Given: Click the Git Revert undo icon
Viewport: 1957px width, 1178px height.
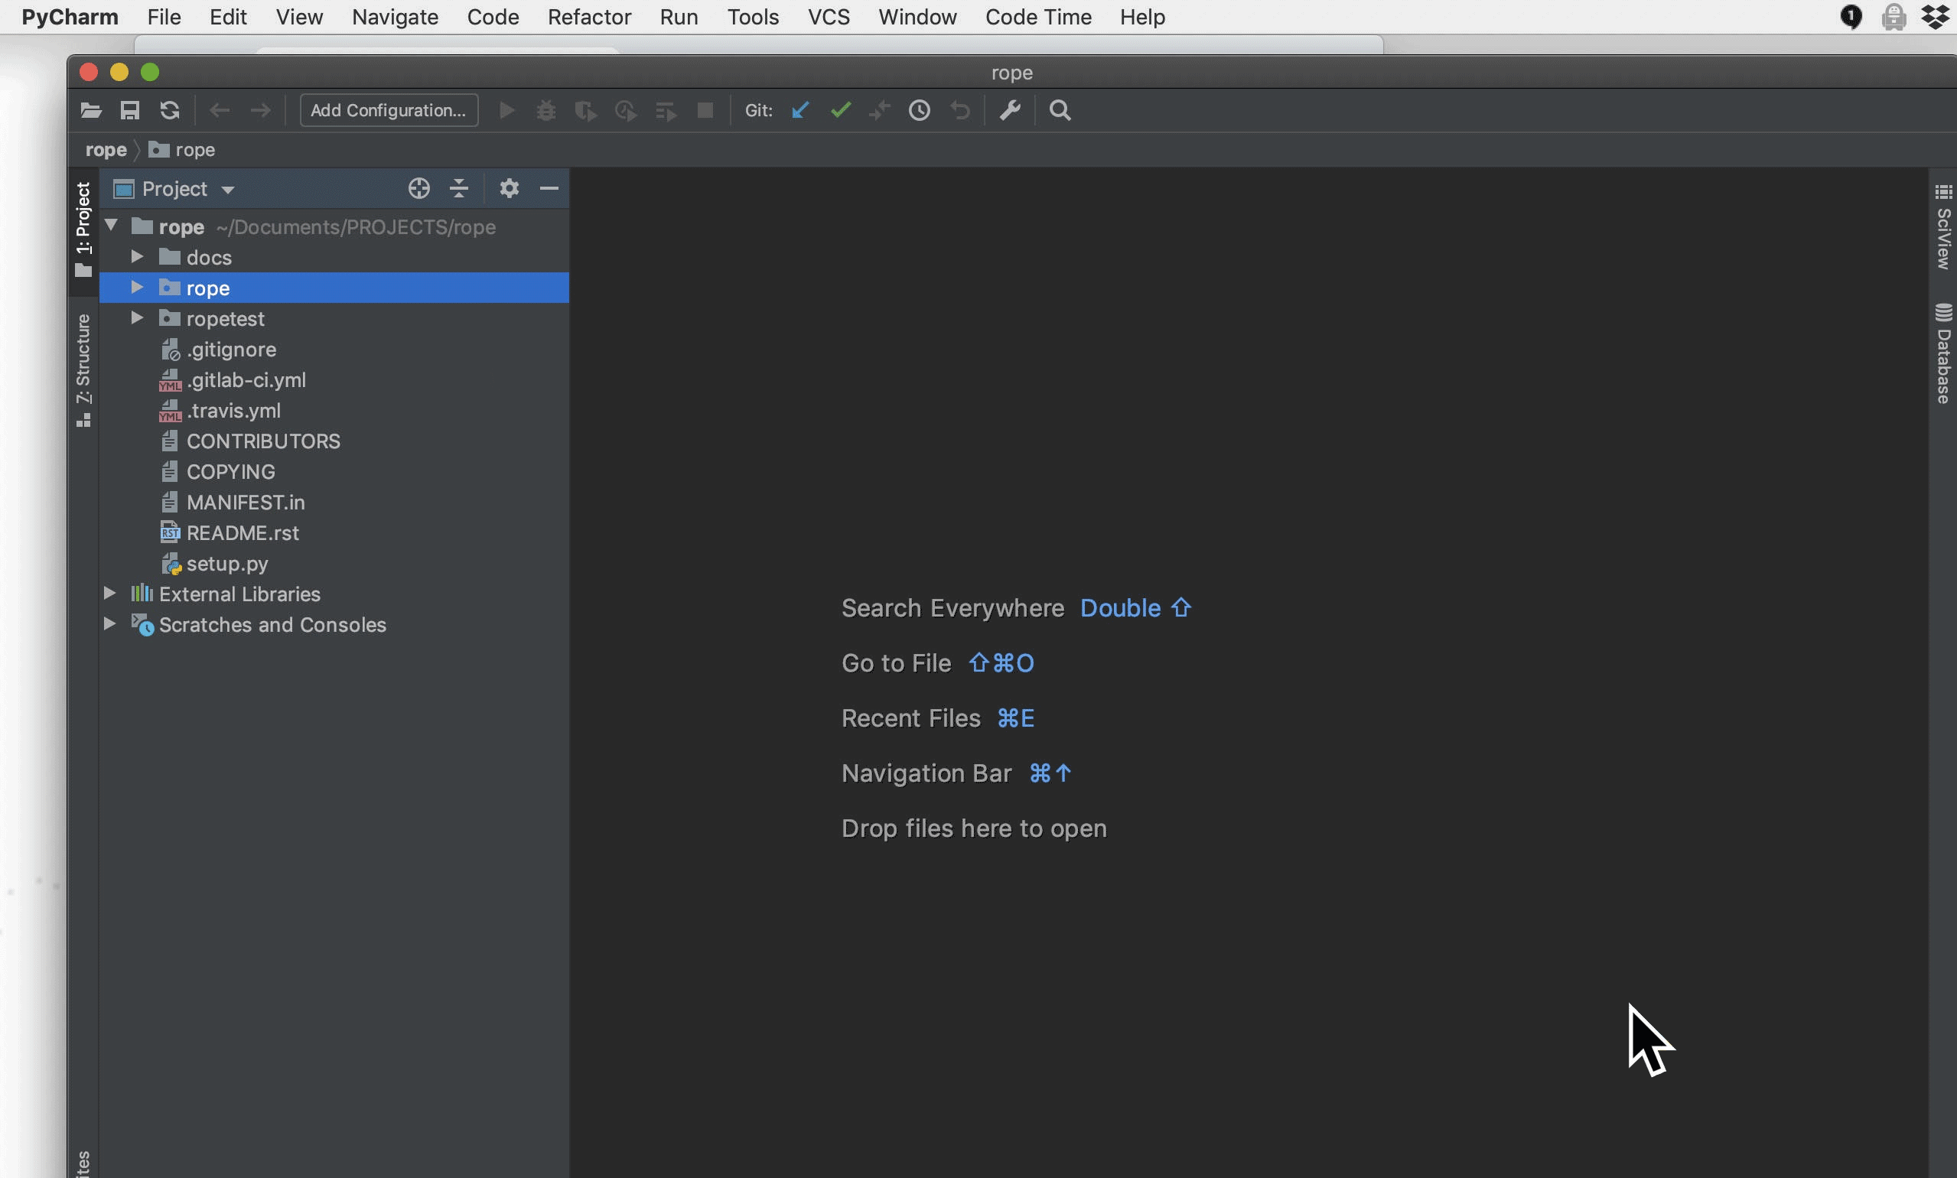Looking at the screenshot, I should 960,110.
